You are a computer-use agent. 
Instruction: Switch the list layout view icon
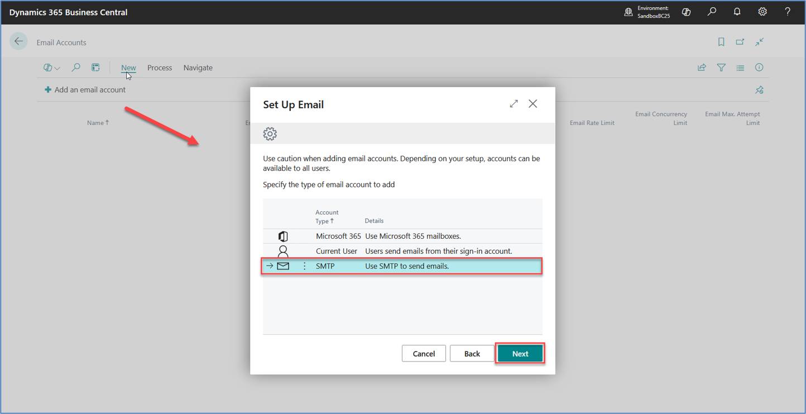pos(740,68)
